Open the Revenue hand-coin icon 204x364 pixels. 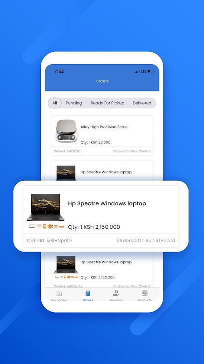116,293
